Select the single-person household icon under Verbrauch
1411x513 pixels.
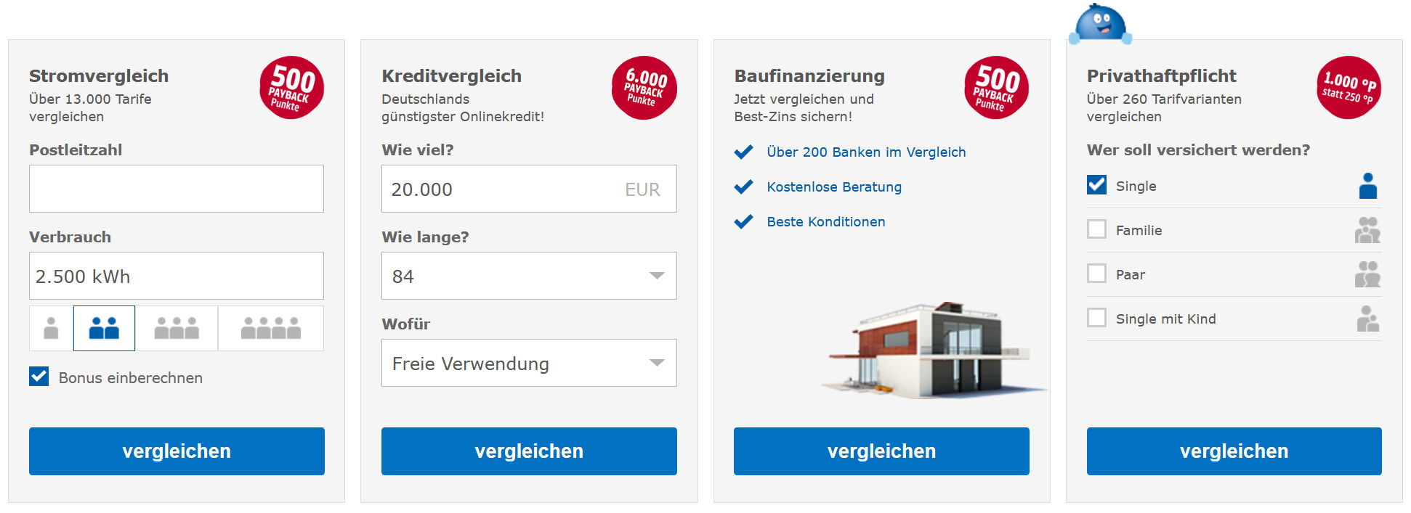click(50, 328)
